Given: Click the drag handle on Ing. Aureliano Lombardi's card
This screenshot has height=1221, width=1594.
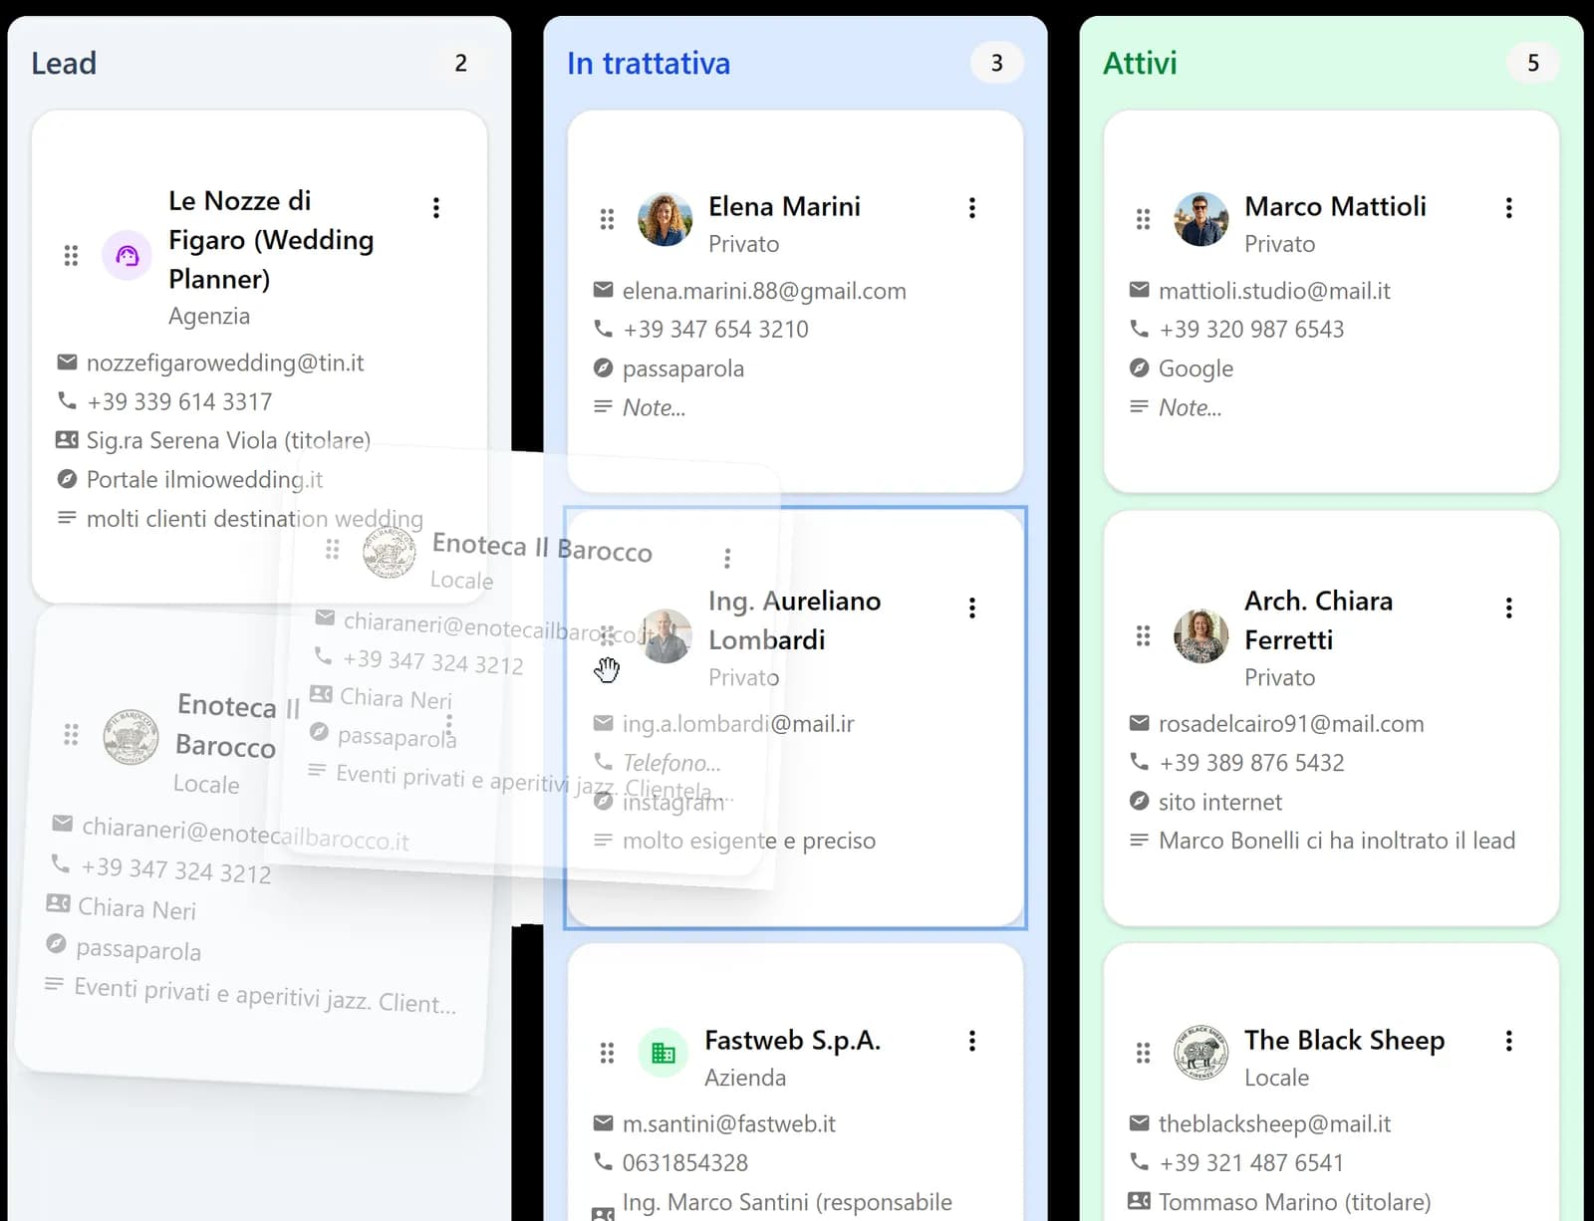Looking at the screenshot, I should [608, 636].
